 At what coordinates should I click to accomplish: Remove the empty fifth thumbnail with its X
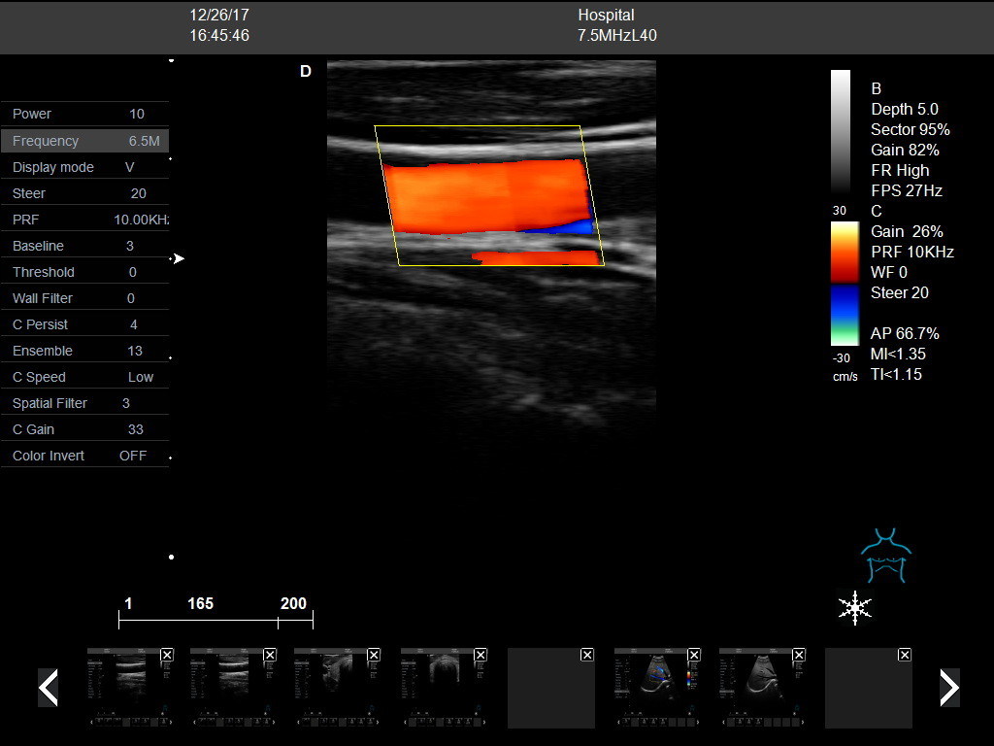tap(586, 656)
